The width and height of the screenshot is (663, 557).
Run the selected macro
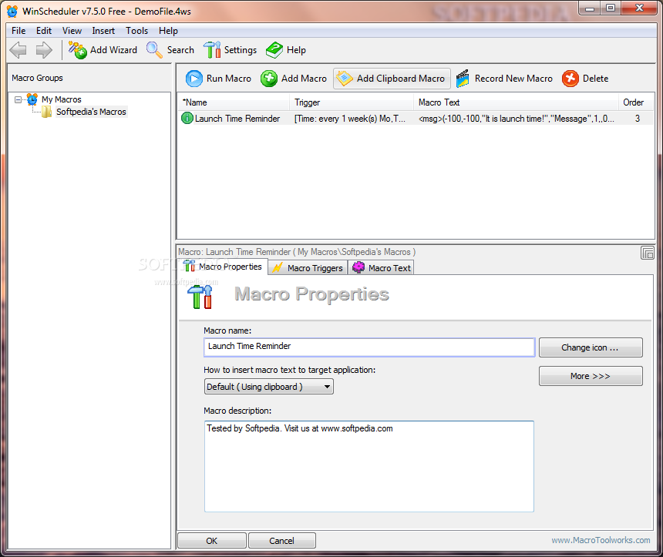[218, 79]
